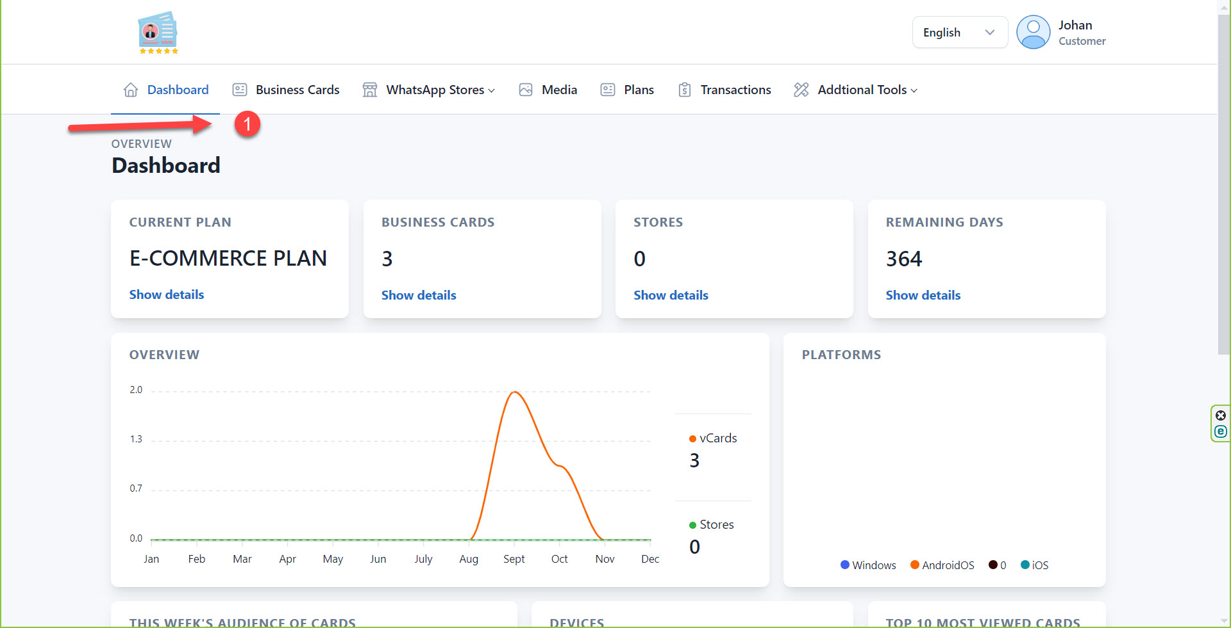Click the page vertical scrollbar

tap(1223, 186)
